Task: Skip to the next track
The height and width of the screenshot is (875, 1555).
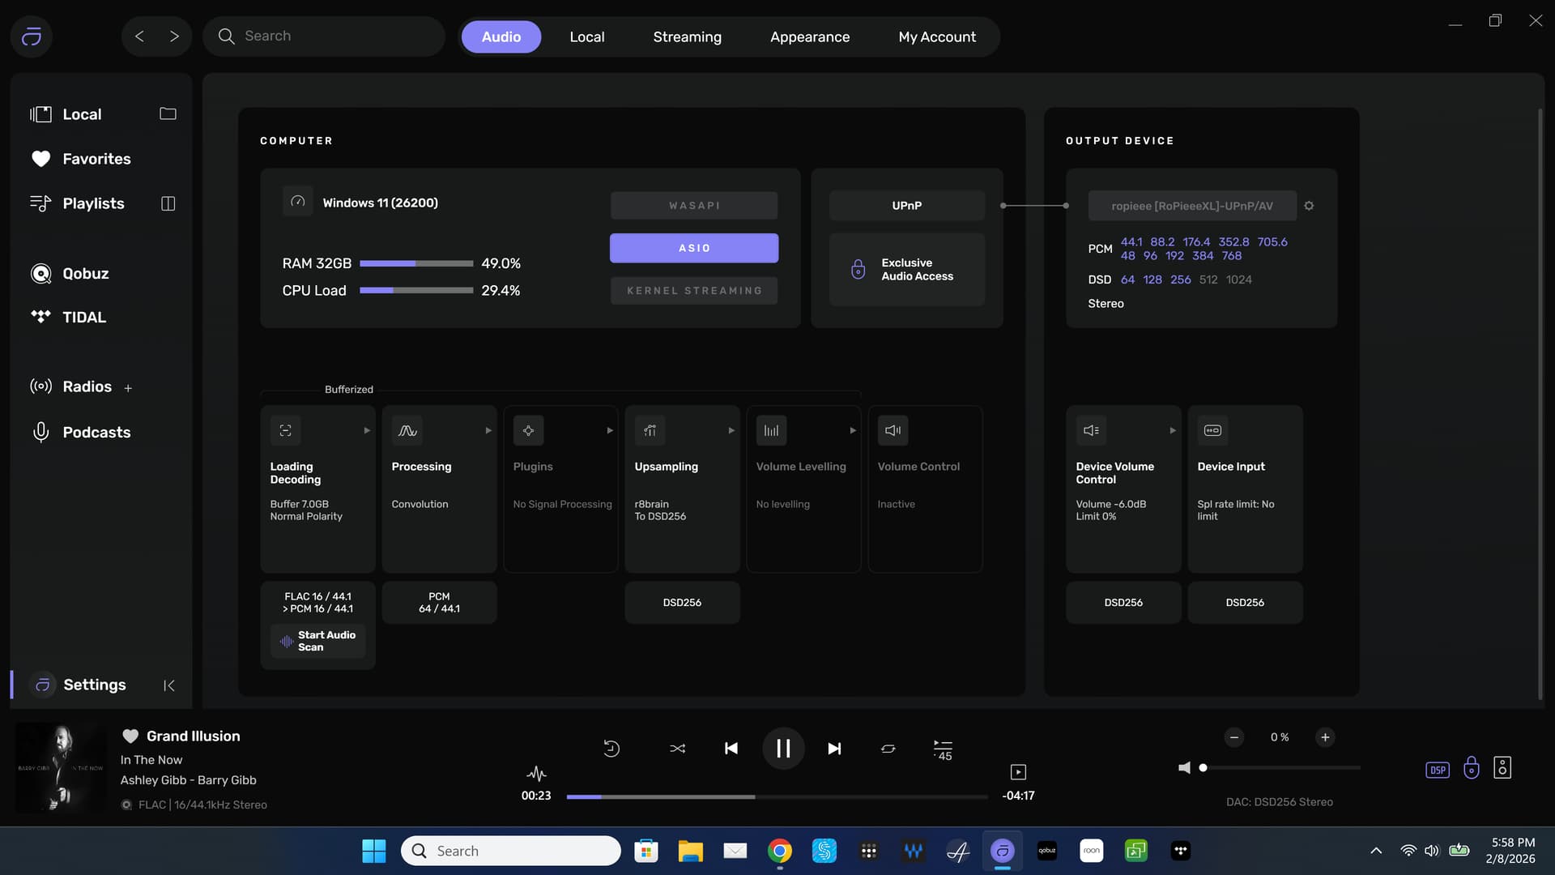Action: coord(834,749)
